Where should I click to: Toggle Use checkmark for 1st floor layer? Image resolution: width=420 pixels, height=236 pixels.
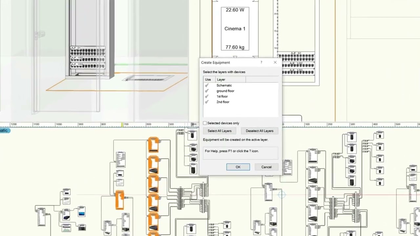(x=207, y=96)
